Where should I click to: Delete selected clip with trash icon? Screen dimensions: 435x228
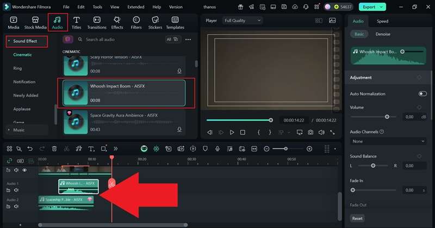point(54,149)
